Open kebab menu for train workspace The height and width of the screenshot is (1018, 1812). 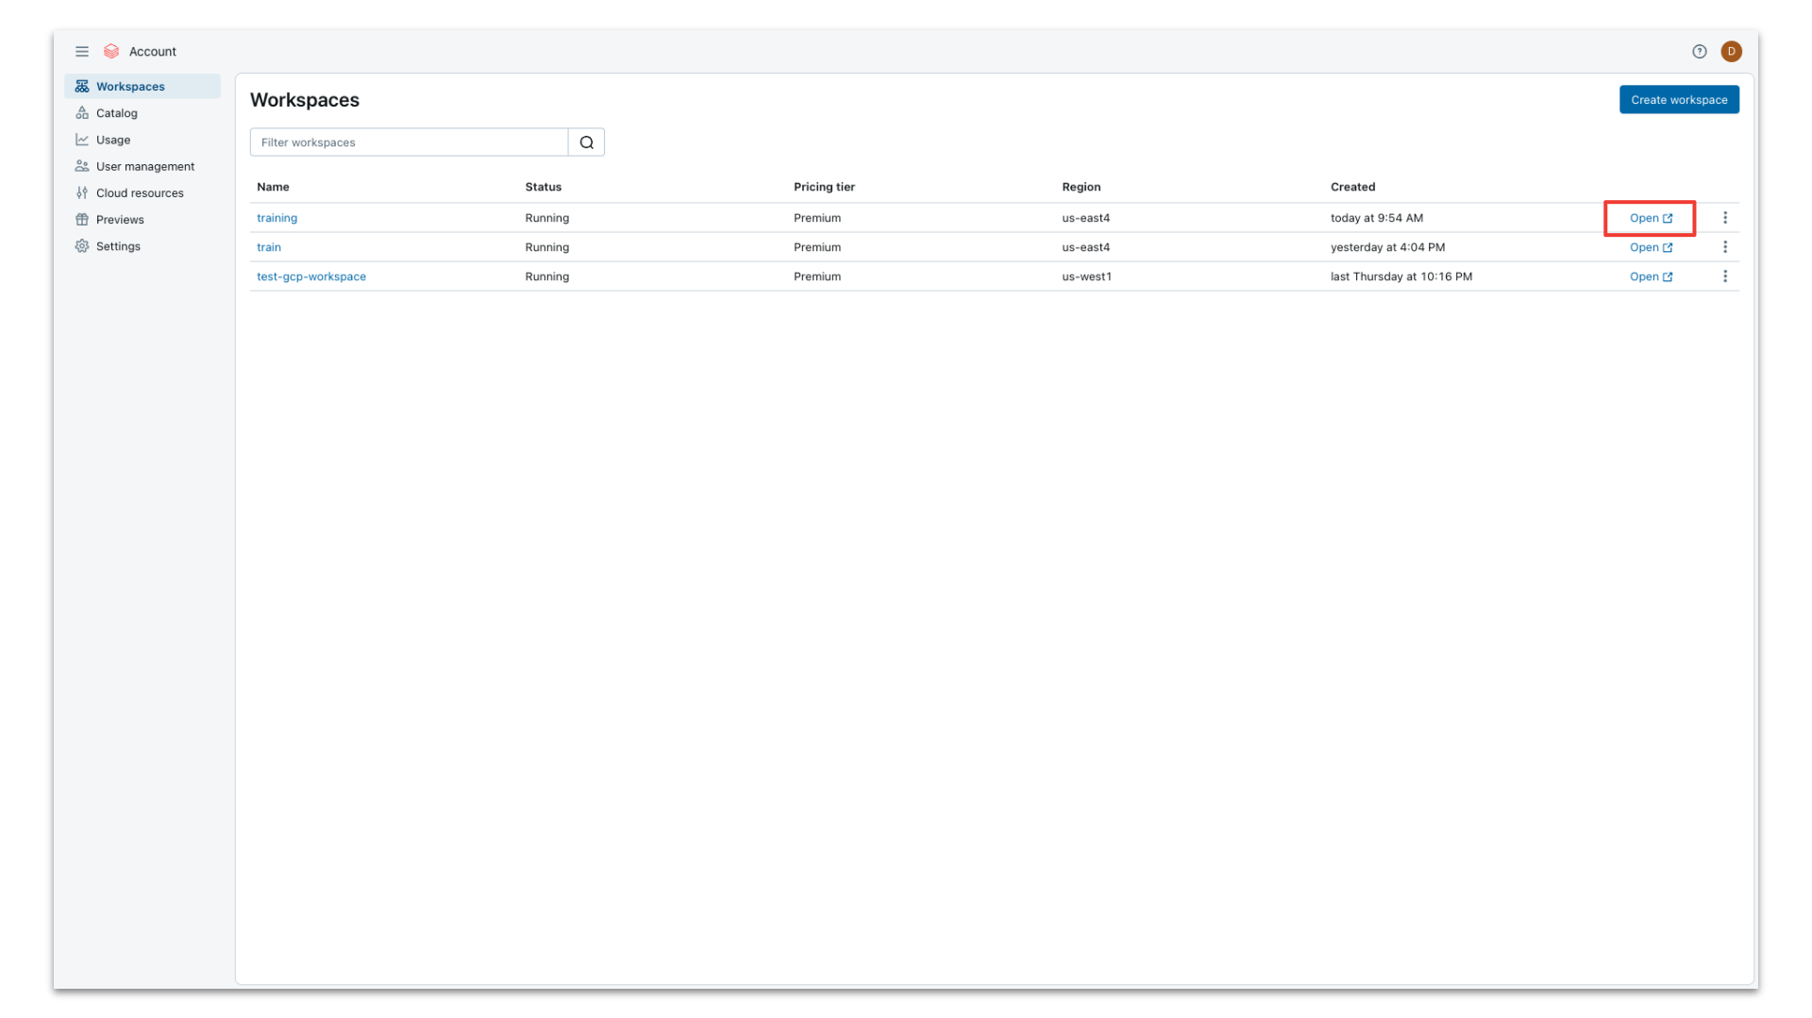point(1724,247)
